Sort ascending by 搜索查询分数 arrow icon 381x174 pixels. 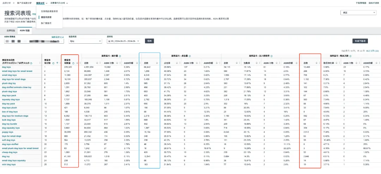[x=58, y=63]
